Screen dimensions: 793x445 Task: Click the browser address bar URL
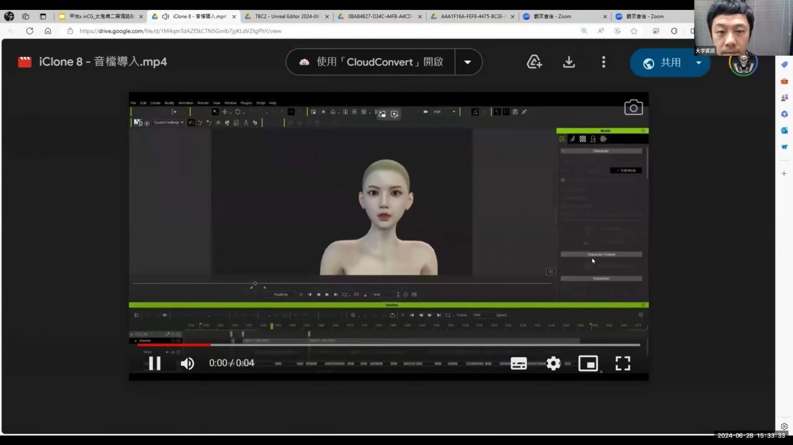[180, 31]
